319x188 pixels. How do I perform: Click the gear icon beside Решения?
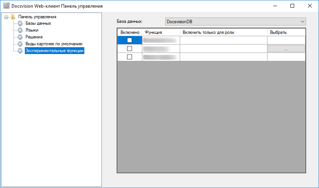[20, 37]
